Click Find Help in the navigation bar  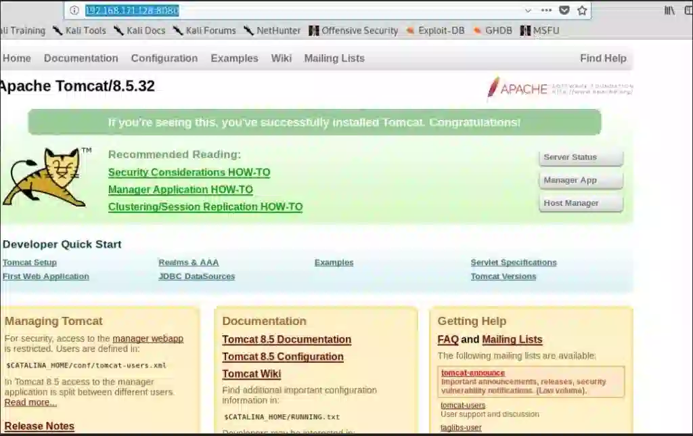(x=603, y=58)
